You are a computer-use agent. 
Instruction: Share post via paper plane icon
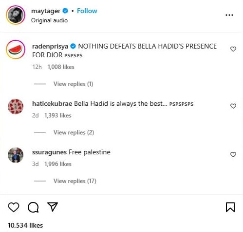[53, 207]
